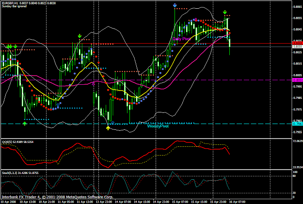The height and width of the screenshot is (204, 303).
Task: Click the 0.7975 price axis label
Action: pyautogui.click(x=298, y=110)
